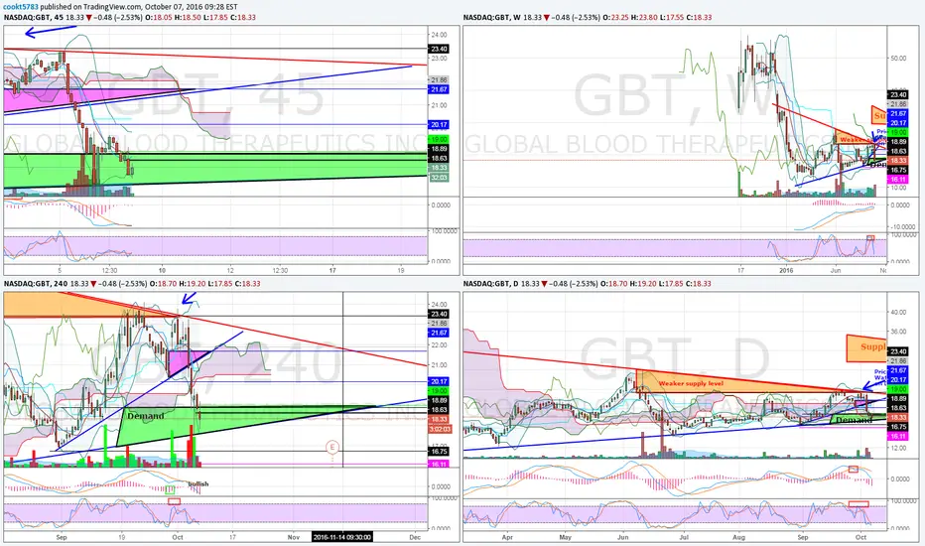The width and height of the screenshot is (925, 546).
Task: Click the 'Nov' axis label on 240 chart
Action: pyautogui.click(x=293, y=537)
